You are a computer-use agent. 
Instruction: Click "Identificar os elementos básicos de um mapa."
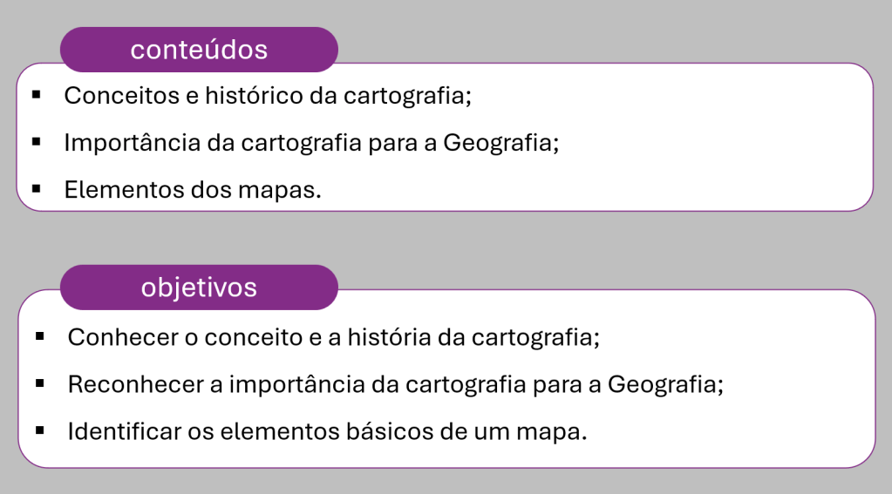328,432
